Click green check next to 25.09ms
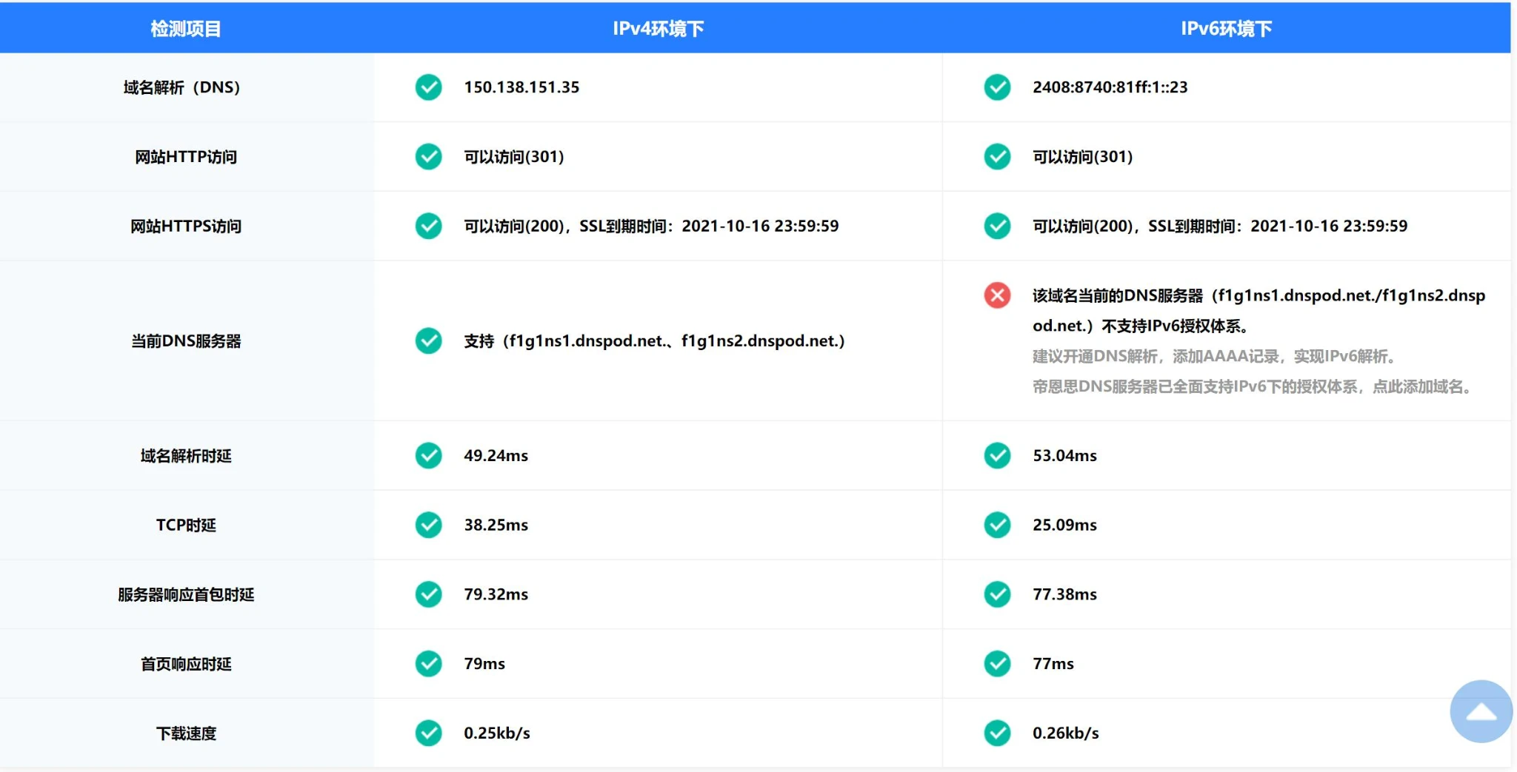The image size is (1517, 772). click(997, 525)
